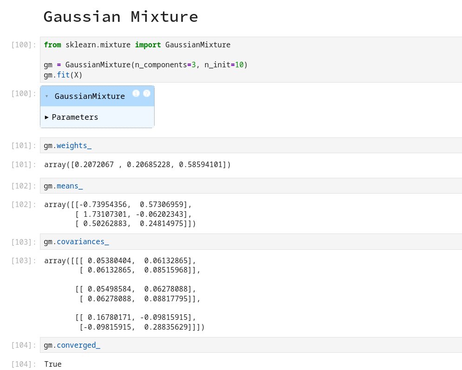Viewport: 462px width, 370px height.
Task: Click the value 0.58594101 in weights output
Action: [x=201, y=164]
